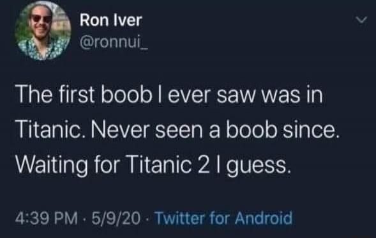Open the Twitter for Android source link

(224, 218)
